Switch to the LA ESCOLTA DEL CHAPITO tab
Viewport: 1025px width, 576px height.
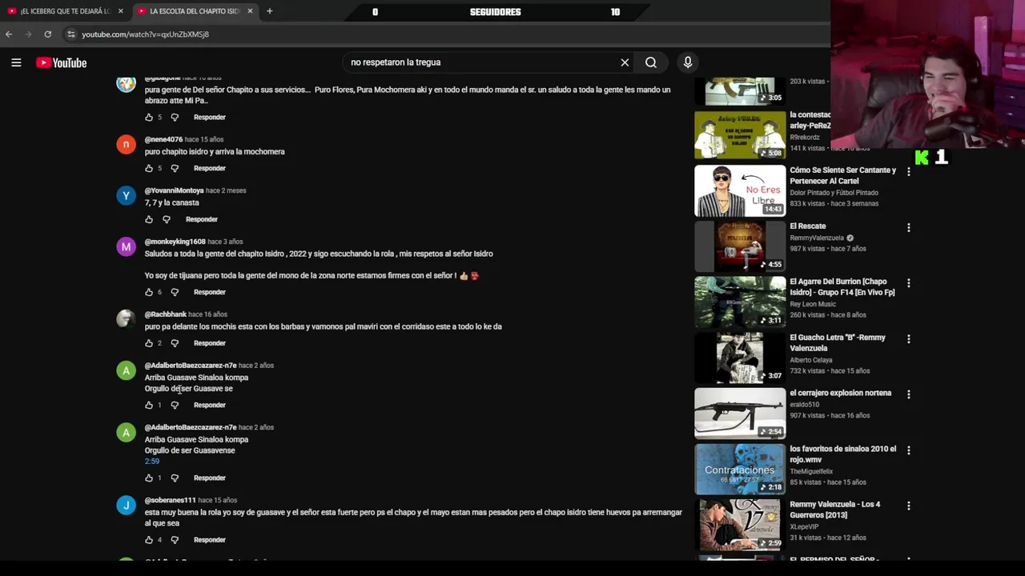[x=195, y=11]
